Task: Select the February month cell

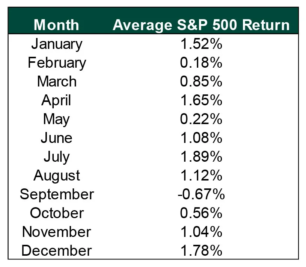Action: (x=57, y=63)
